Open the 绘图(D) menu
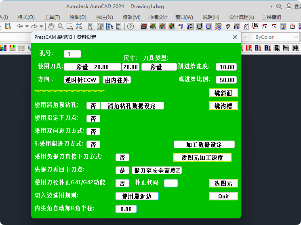This screenshot has width=301, height=225. (78, 17)
